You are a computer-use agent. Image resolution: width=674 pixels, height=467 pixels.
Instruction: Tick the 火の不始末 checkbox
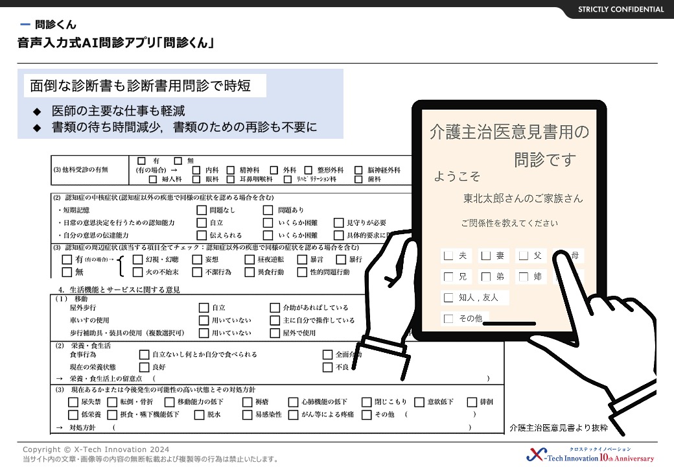click(x=137, y=272)
